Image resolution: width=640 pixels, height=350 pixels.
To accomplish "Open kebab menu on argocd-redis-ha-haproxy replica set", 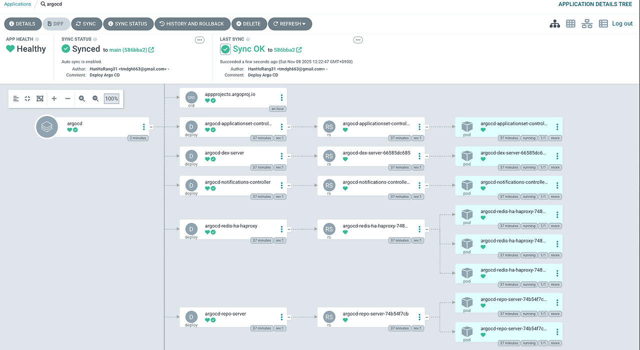I will tap(419, 229).
